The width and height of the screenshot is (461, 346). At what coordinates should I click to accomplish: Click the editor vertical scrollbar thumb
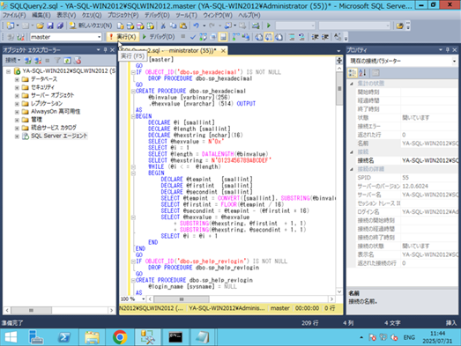[339, 88]
